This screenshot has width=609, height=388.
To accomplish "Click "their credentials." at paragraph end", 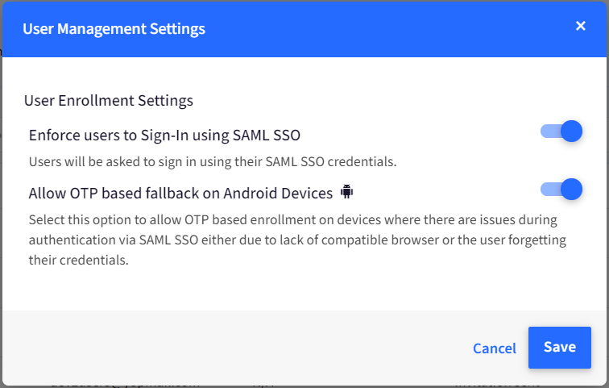I will tap(78, 260).
